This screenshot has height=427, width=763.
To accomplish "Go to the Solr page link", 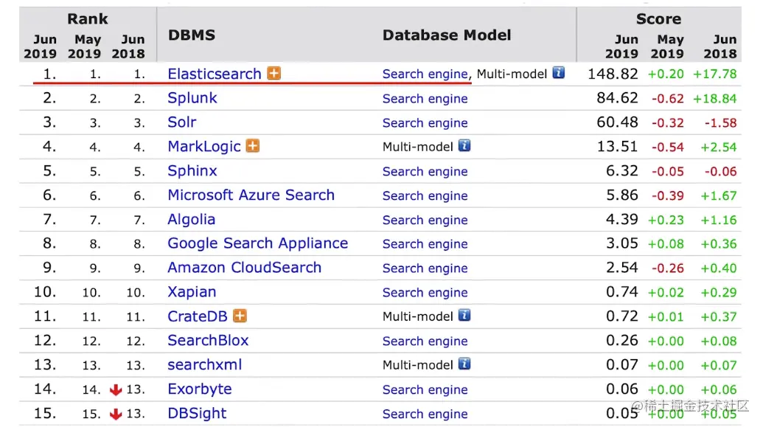I will 182,122.
